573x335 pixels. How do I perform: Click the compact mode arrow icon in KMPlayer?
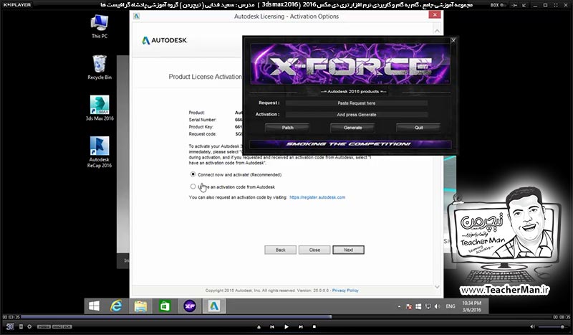[524, 5]
